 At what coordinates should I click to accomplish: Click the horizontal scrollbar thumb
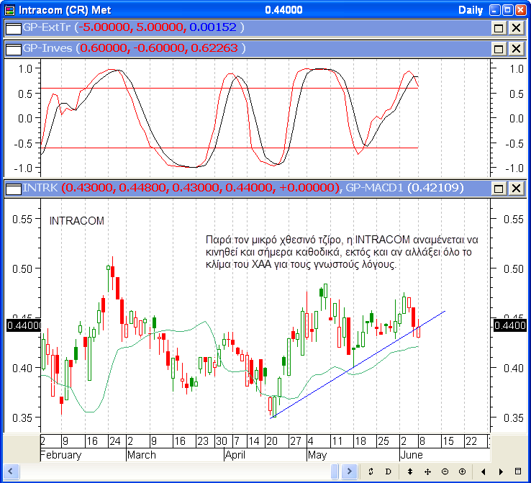pos(335,471)
